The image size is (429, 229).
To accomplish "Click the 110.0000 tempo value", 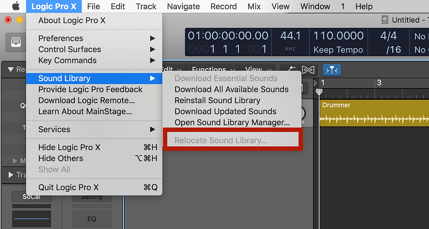I will click(x=338, y=36).
